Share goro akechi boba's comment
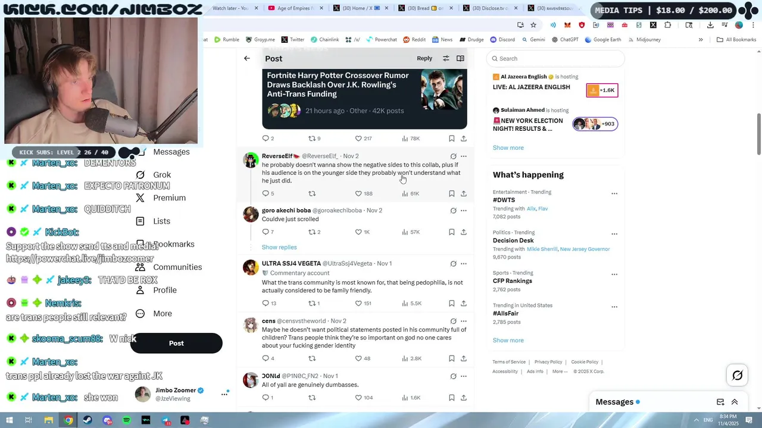This screenshot has width=762, height=428. pyautogui.click(x=464, y=232)
